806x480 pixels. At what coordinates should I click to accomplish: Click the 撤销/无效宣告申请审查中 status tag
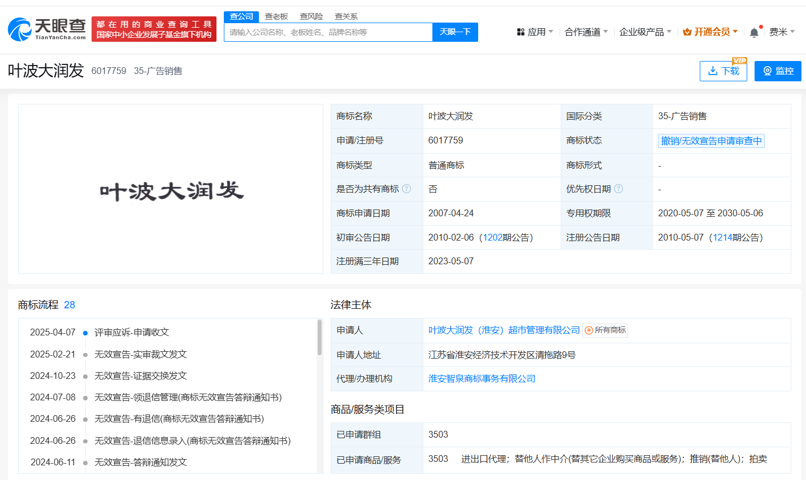(x=711, y=141)
